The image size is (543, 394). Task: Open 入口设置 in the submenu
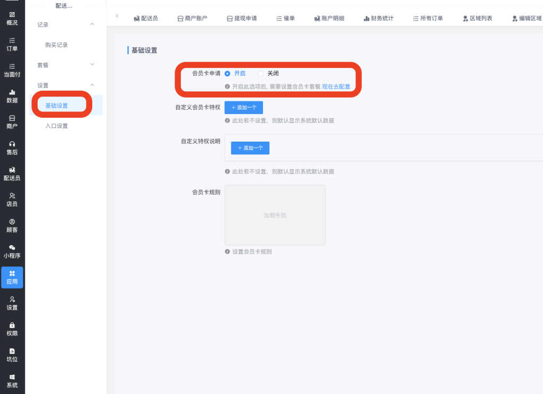[x=57, y=126]
